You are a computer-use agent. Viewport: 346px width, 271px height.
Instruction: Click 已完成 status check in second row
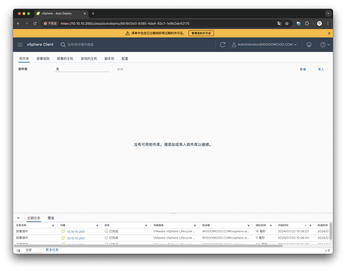point(106,238)
